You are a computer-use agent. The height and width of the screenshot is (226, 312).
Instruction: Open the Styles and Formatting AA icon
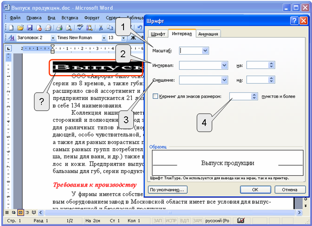(x=12, y=38)
